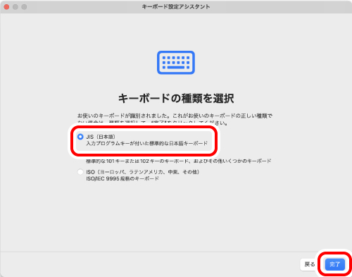This screenshot has height=277, width=352.
Task: Close the キーボード設定アシスタント window
Action: [6, 7]
